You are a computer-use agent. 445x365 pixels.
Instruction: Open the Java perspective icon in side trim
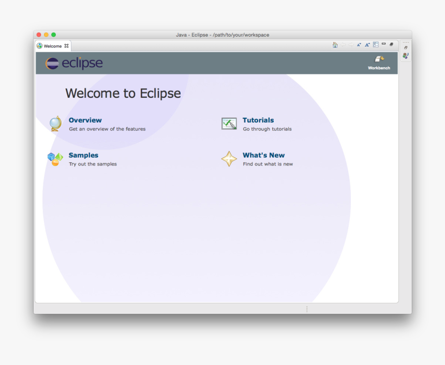click(406, 55)
